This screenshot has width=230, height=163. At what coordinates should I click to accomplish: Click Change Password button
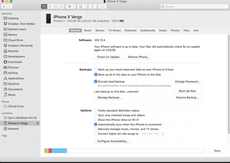tap(188, 82)
